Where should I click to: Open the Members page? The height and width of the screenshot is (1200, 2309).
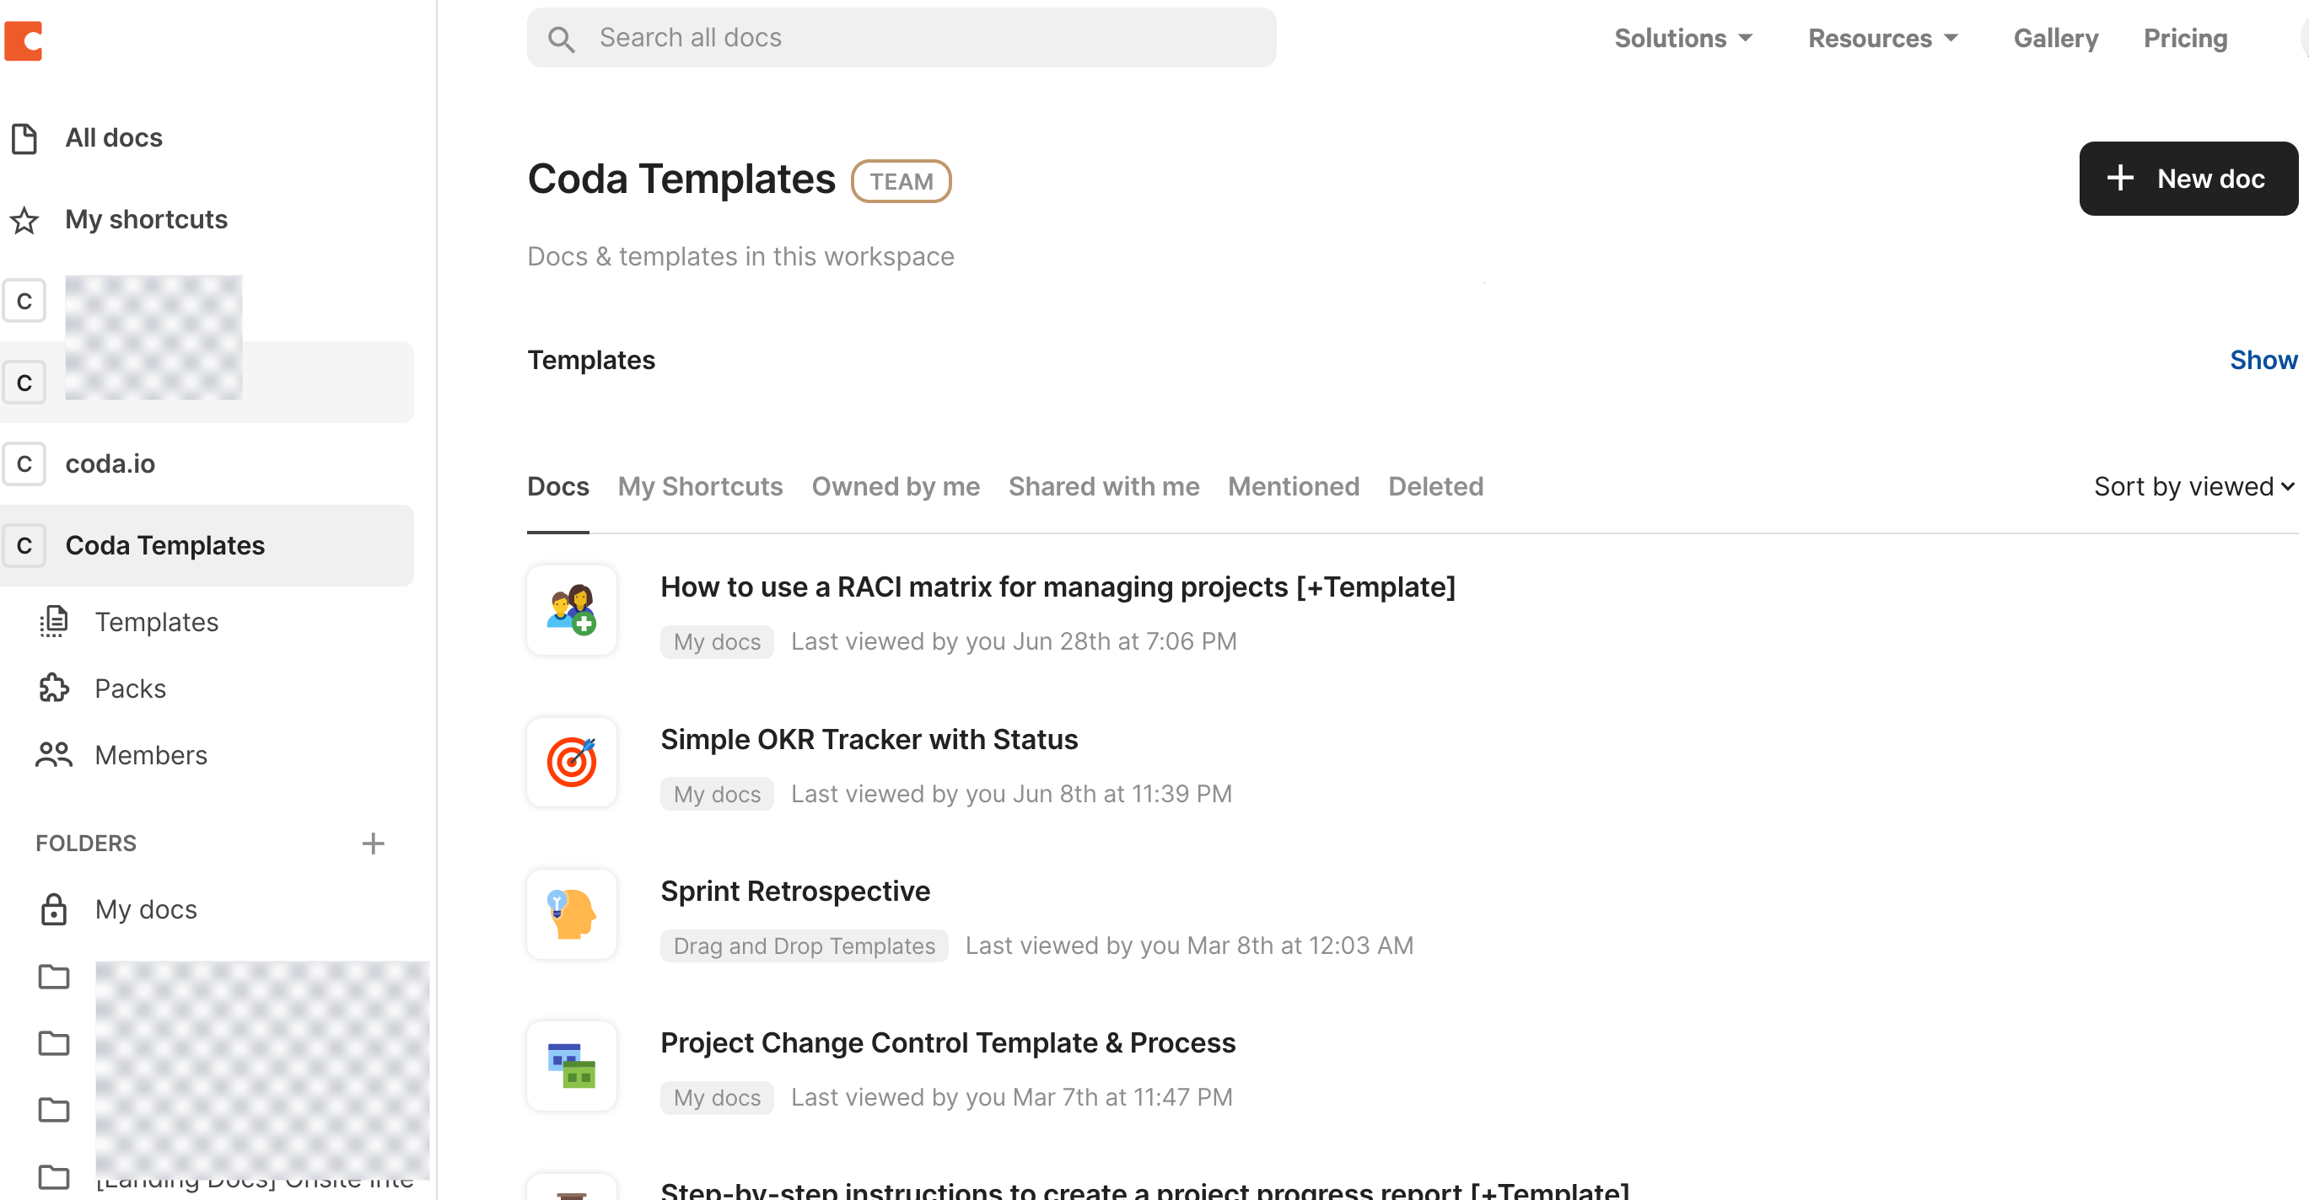tap(151, 755)
